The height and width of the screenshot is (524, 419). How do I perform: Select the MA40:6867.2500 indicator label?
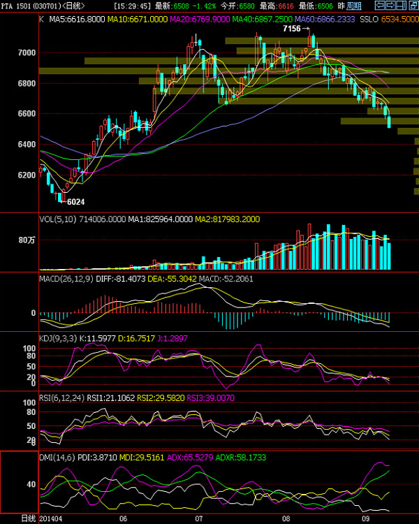pyautogui.click(x=263, y=20)
